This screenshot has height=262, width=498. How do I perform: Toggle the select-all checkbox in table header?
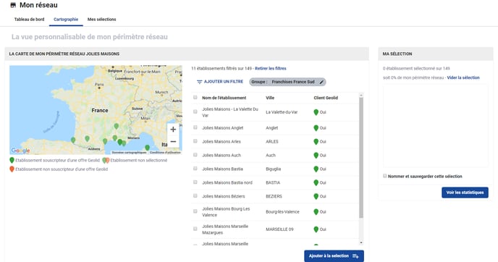195,98
